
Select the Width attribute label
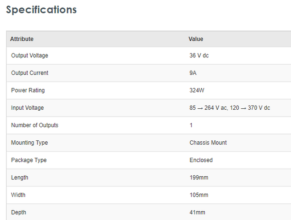coord(18,195)
